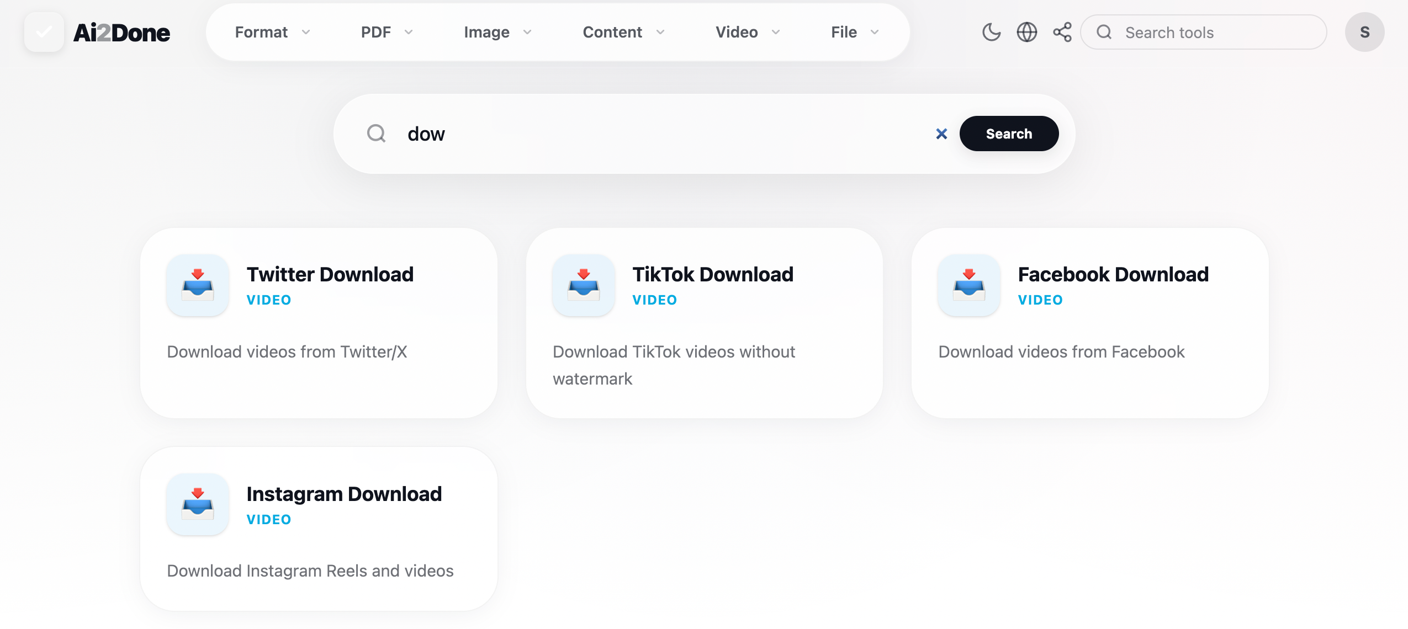The width and height of the screenshot is (1408, 629).
Task: Toggle dark mode with the moon icon
Action: (x=991, y=32)
